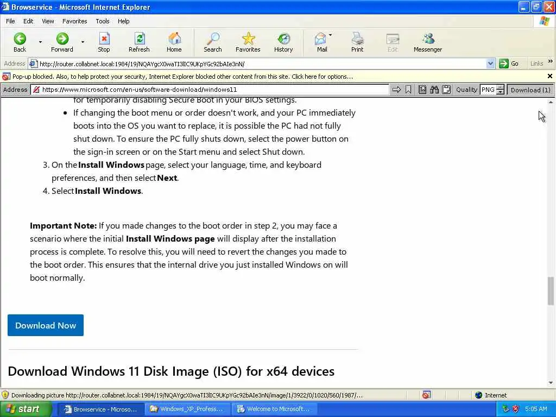Launch Messenger from the toolbar
Screen dimensions: 556x417
(x=428, y=42)
